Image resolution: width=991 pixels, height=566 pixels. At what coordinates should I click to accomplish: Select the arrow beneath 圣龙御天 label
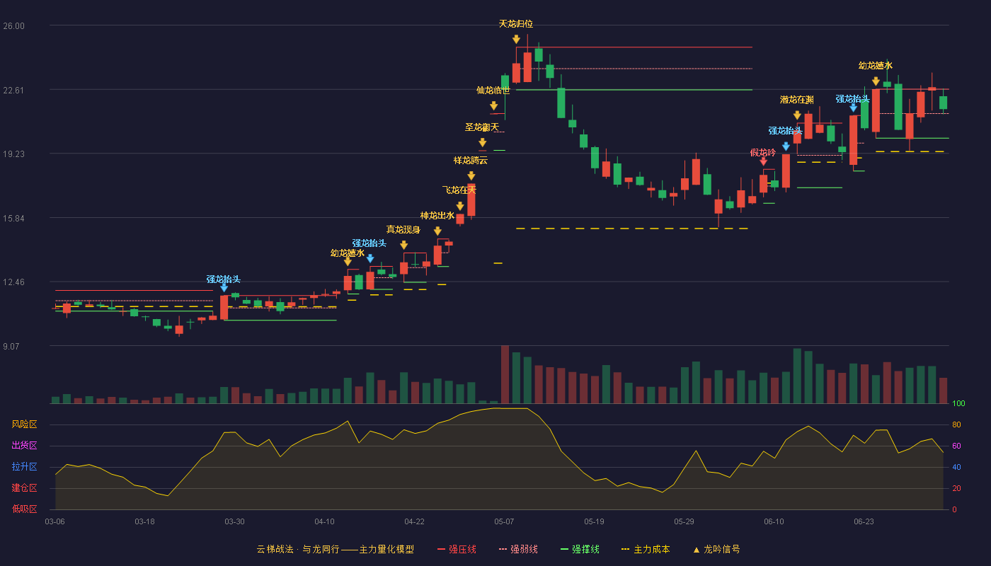tap(482, 142)
